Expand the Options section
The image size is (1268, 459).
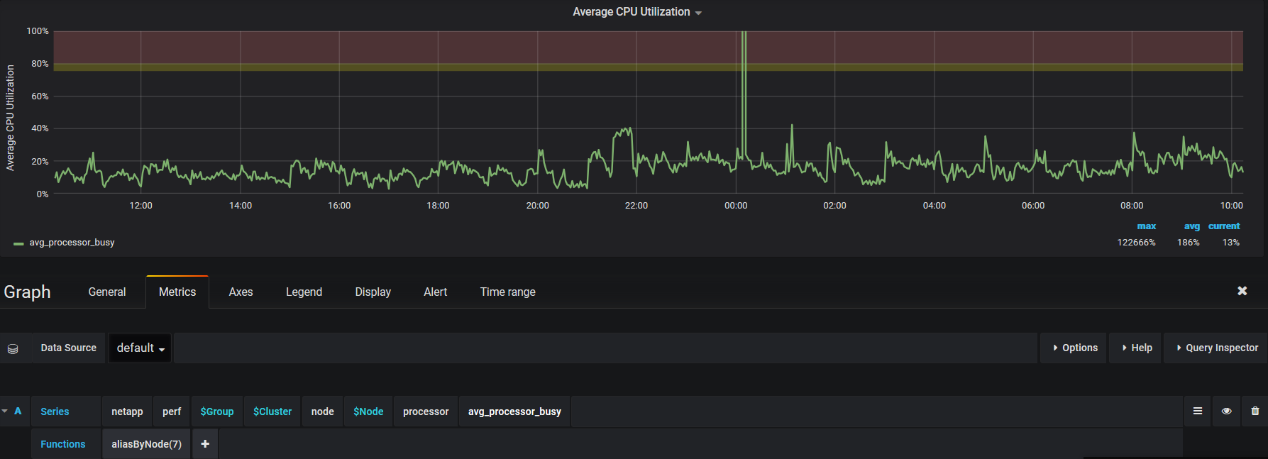[x=1074, y=348]
